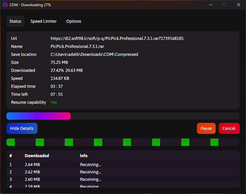Viewport: 246px width, 194px height.
Task: Collapse the panel with Hide Details
Action: pos(22,128)
